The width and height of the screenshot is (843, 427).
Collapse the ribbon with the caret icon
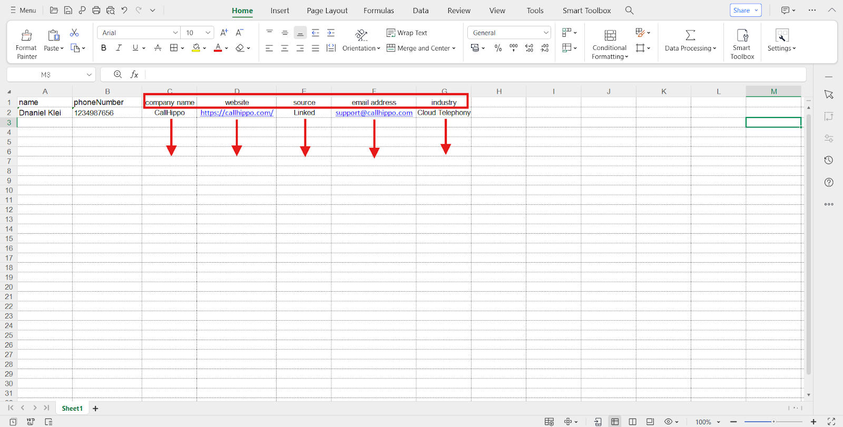coord(831,10)
